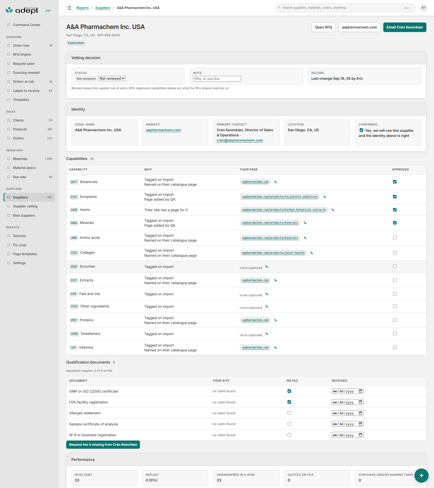Go to RFQ Engine in sidebar
This screenshot has height=488, width=434.
29,54
